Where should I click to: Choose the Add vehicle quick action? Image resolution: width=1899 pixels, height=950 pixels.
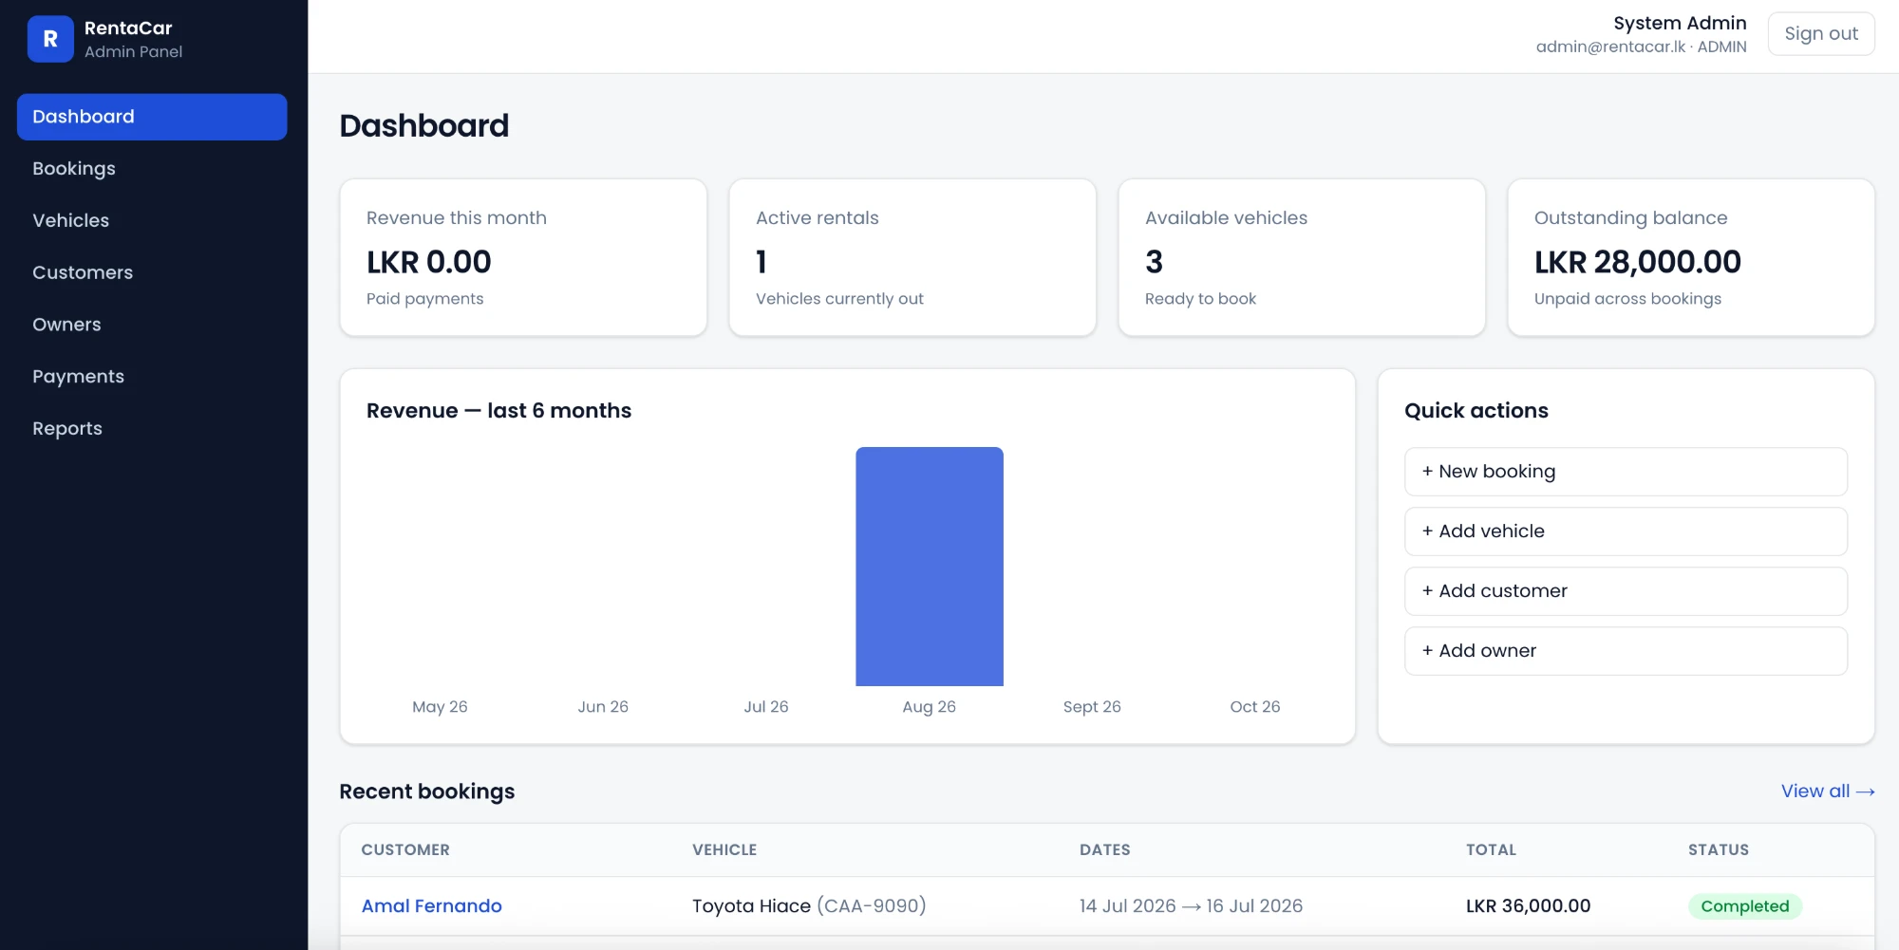pyautogui.click(x=1626, y=531)
